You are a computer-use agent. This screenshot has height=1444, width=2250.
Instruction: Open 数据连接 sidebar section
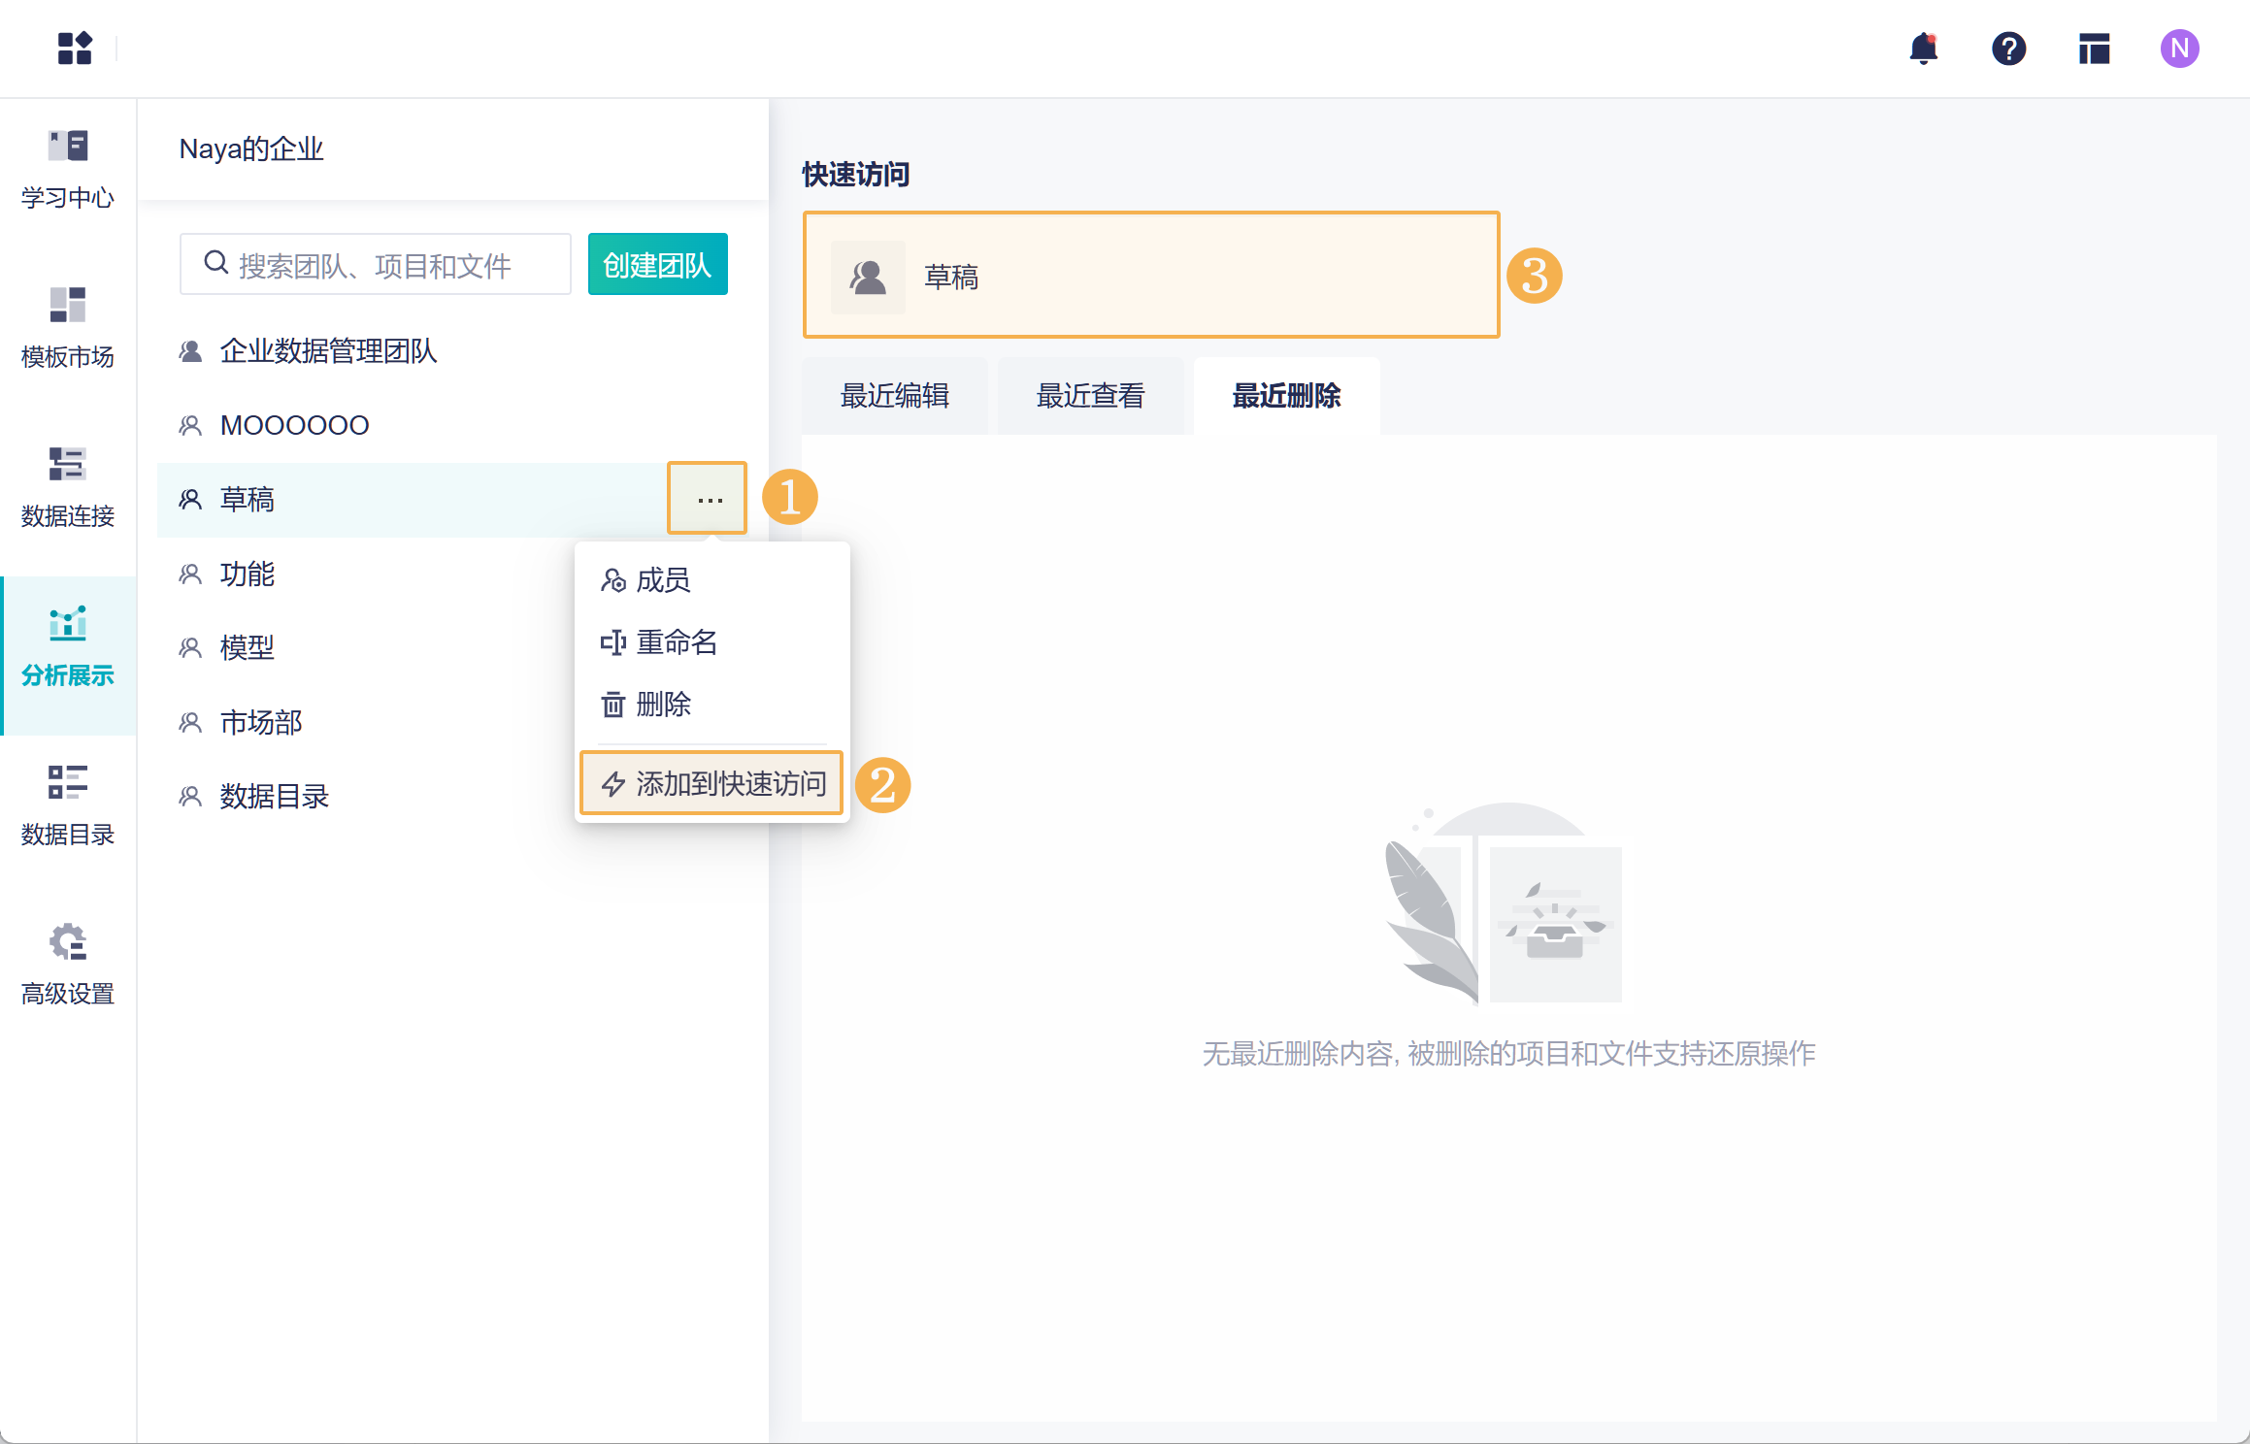[68, 488]
